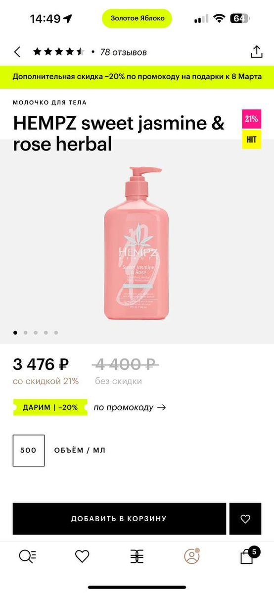Go back using the left chevron
274x594 pixels.
(17, 52)
